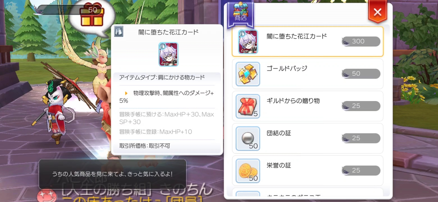Click the 25 price of 団結の証
The image size is (438, 202).
[361, 138]
